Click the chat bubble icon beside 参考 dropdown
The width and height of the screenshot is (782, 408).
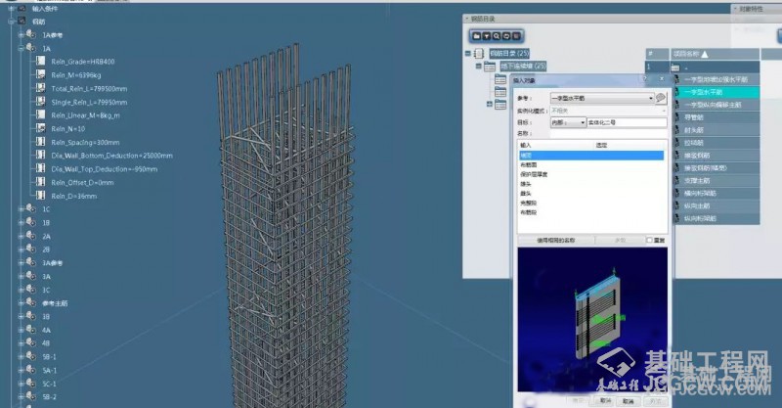point(661,98)
